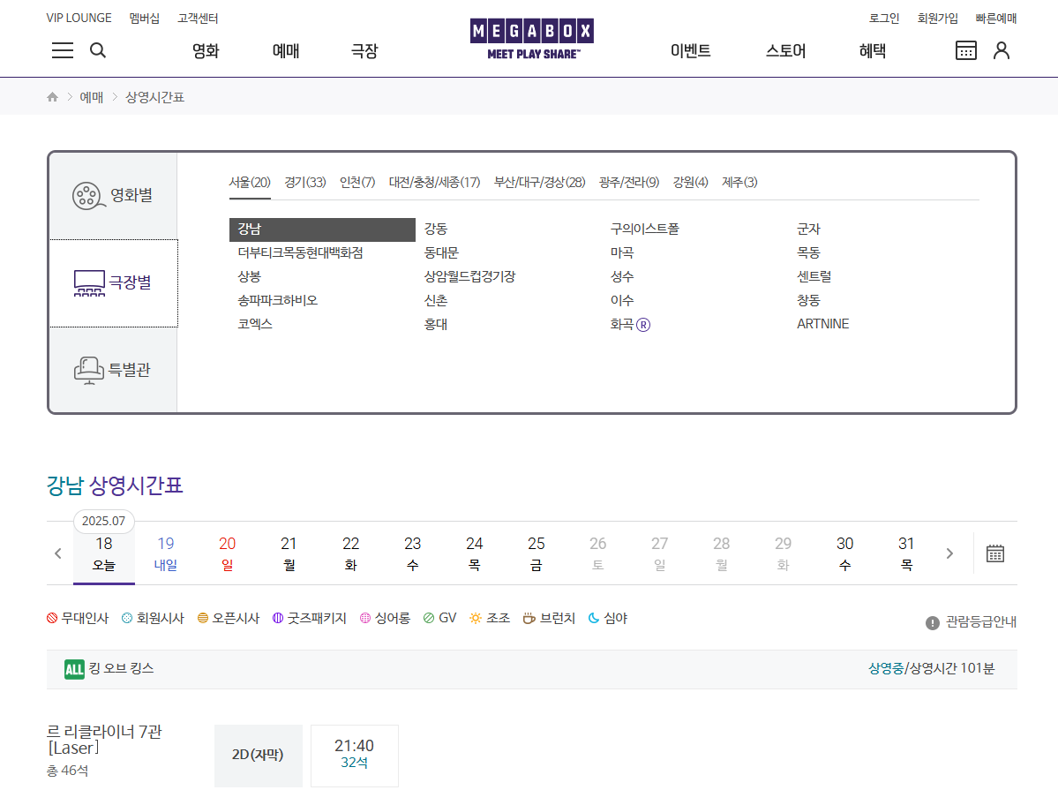Open the 예매 main menu

point(285,50)
